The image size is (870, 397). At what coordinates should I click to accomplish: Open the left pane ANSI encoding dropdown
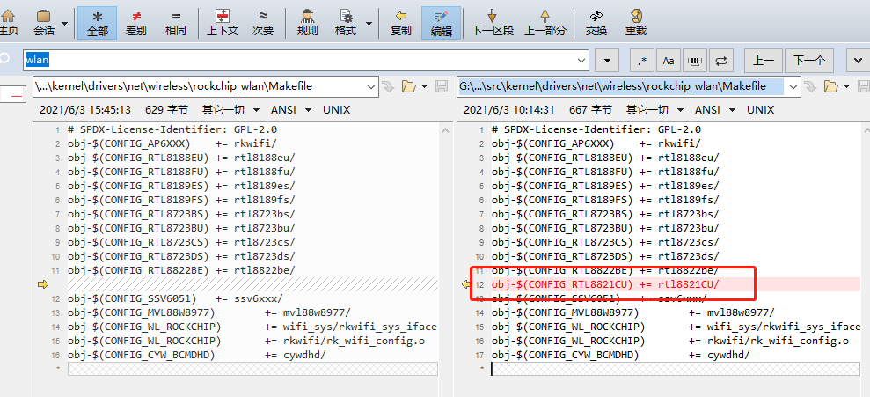coord(291,110)
